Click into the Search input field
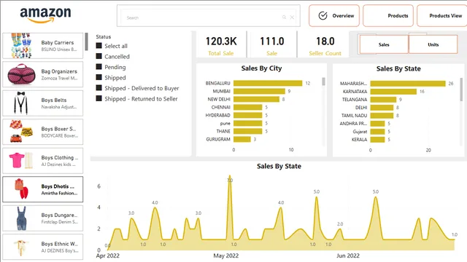 click(x=208, y=17)
